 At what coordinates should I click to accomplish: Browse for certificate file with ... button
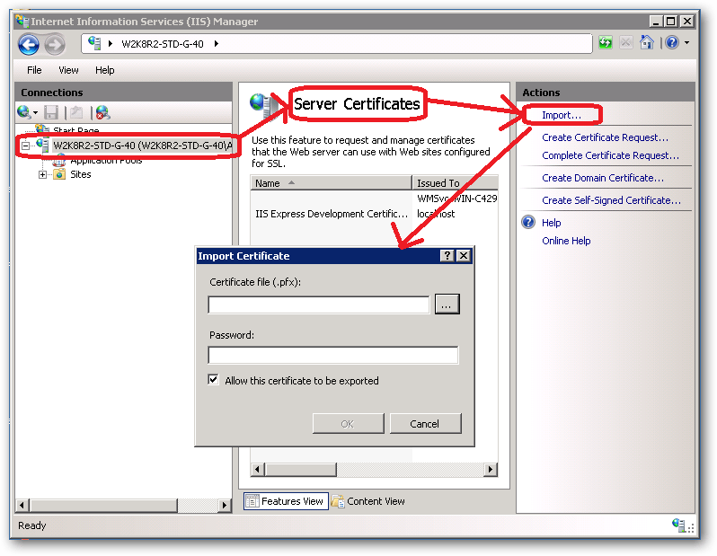point(447,304)
